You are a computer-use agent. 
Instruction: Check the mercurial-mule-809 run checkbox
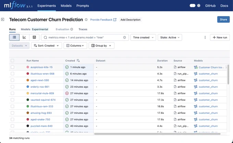pos(12,93)
